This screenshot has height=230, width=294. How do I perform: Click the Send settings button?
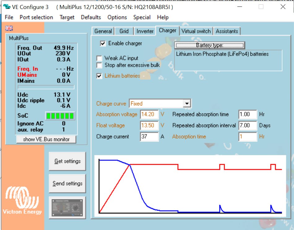pos(67,184)
